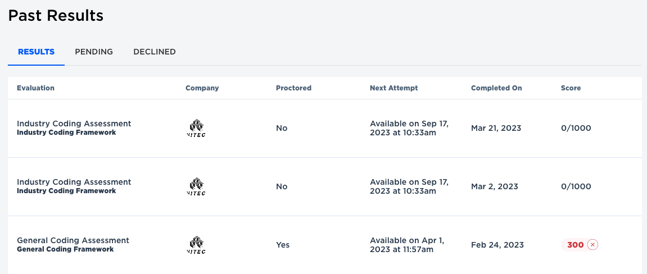Click the company logo in first row
Image resolution: width=647 pixels, height=274 pixels.
click(196, 128)
